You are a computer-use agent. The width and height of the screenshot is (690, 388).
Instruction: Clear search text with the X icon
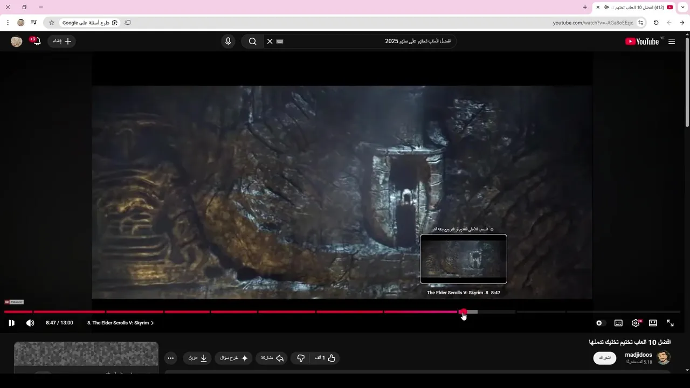[x=270, y=41]
